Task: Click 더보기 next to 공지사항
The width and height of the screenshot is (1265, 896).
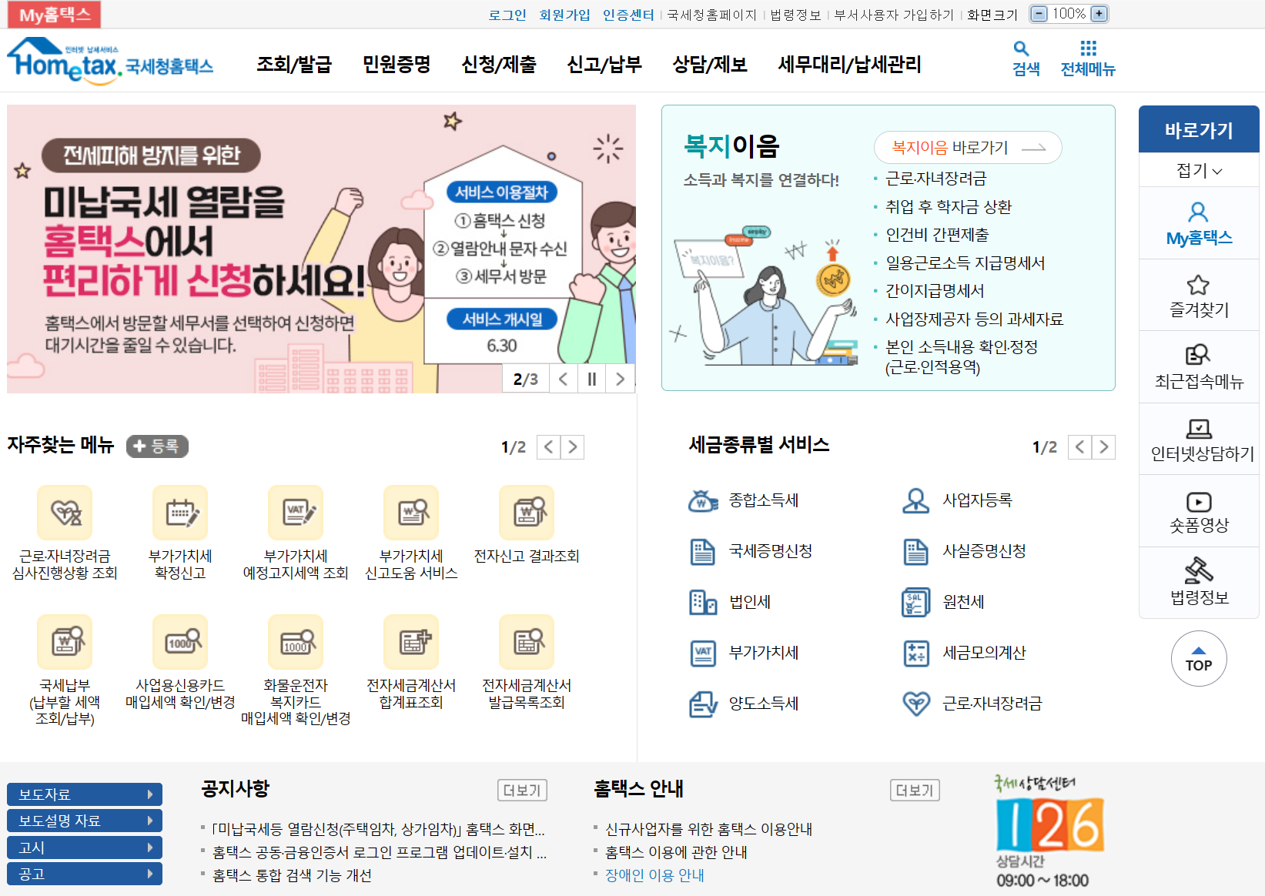Action: coord(522,791)
